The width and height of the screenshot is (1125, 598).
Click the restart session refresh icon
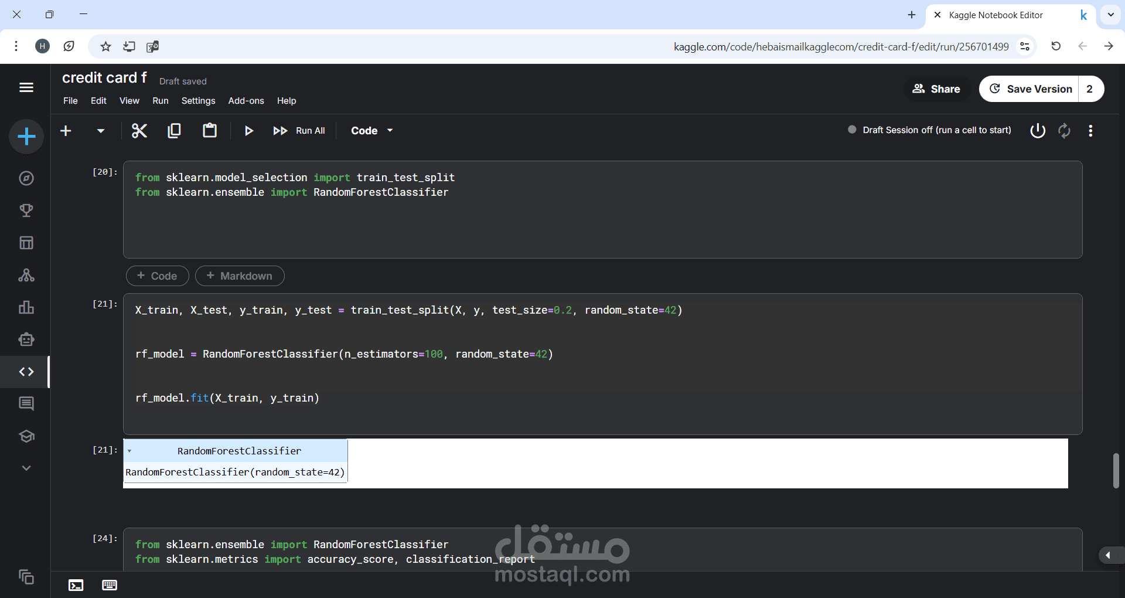point(1064,130)
